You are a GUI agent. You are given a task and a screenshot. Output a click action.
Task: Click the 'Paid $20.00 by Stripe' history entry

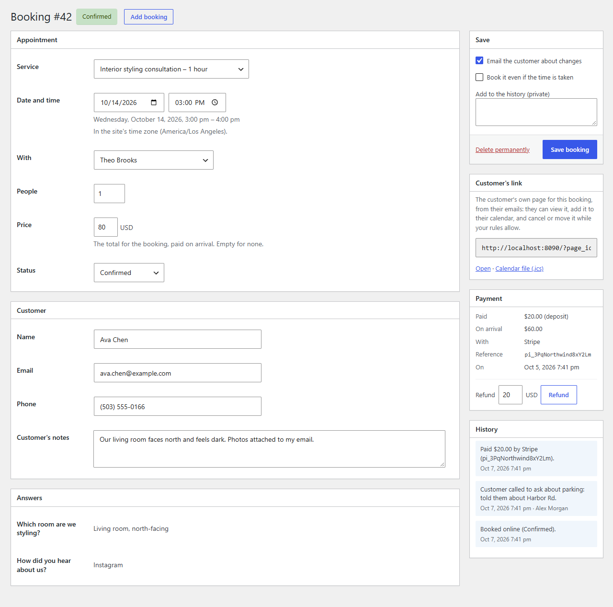click(536, 458)
